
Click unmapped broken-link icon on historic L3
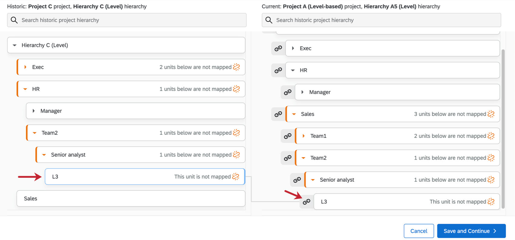click(236, 177)
